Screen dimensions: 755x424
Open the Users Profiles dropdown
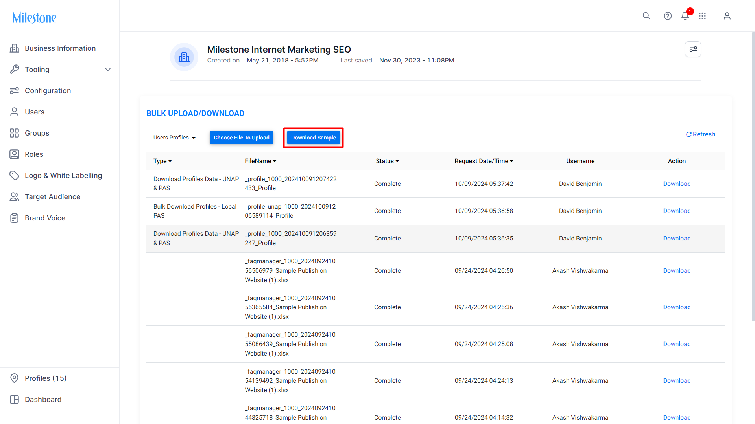tap(174, 138)
